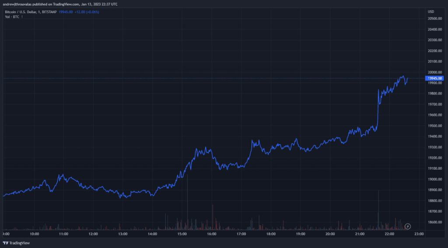Click the 18:00 time axis label
Image resolution: width=448 pixels, height=248 pixels.
270,234
